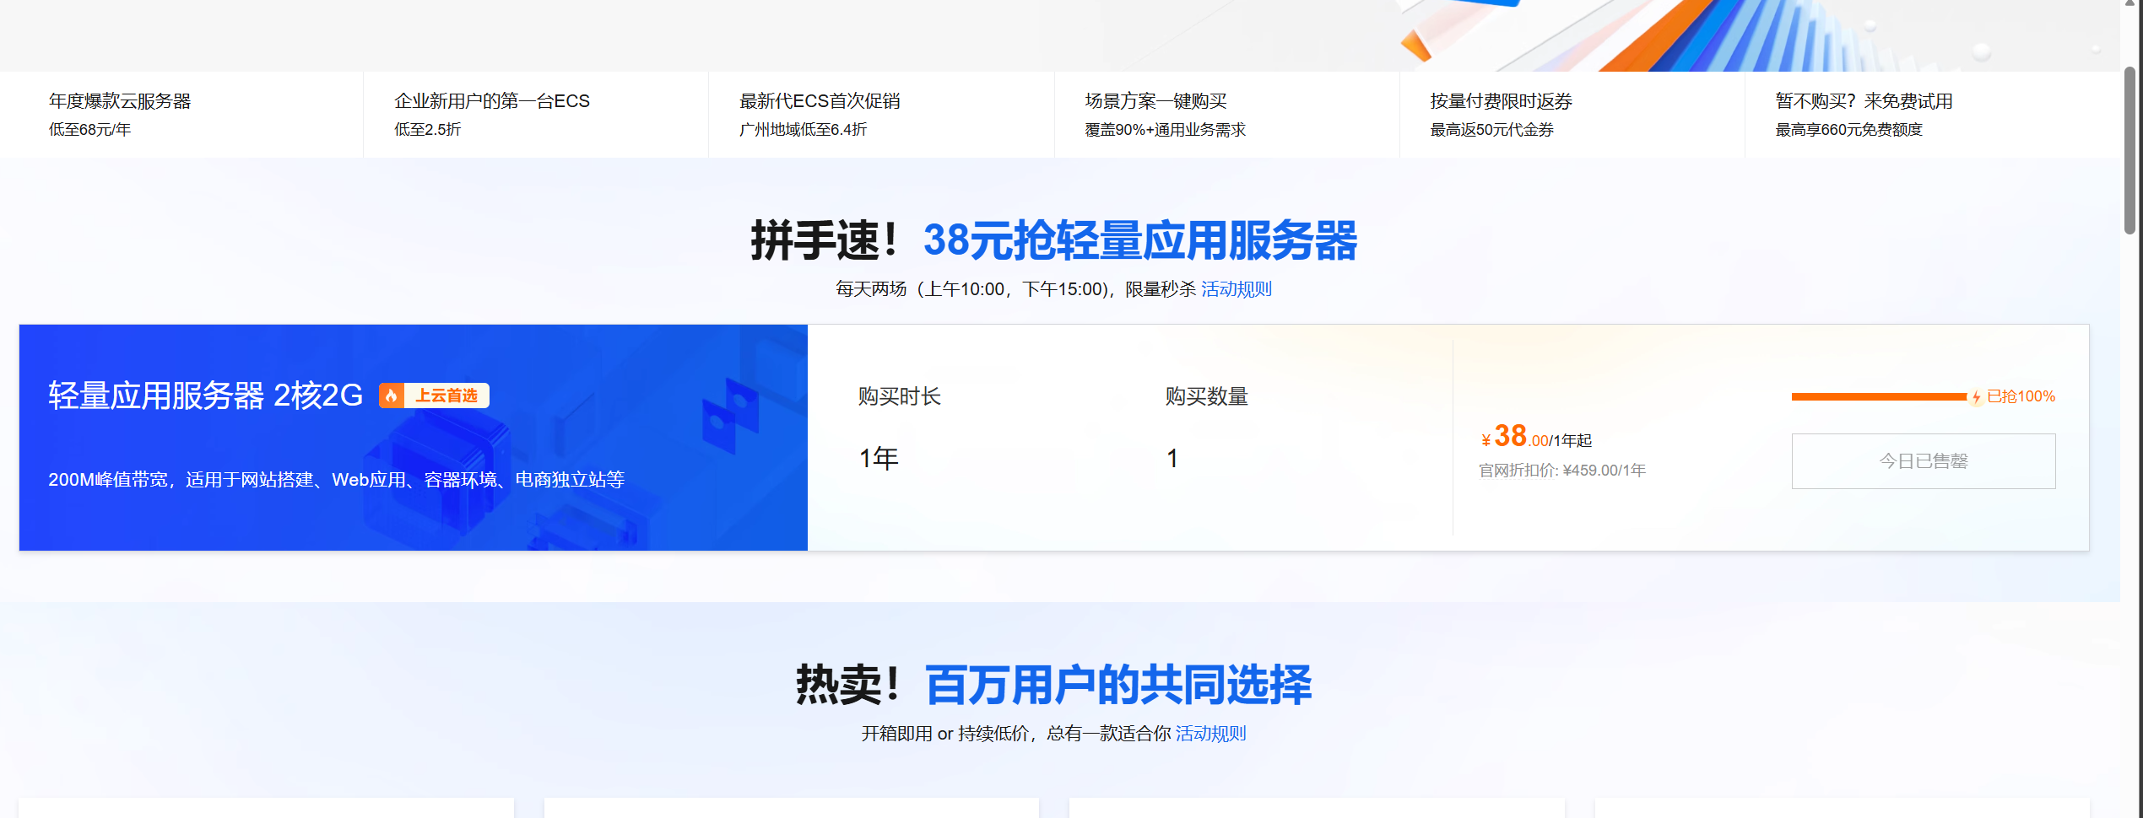2143x818 pixels.
Task: Select the 1年 purchase duration value
Action: coord(879,458)
